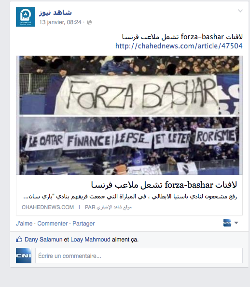Open the post options chevron at top right

[x=240, y=11]
